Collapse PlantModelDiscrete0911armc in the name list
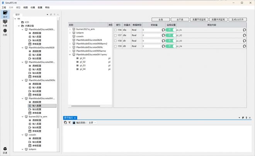 [70, 54]
